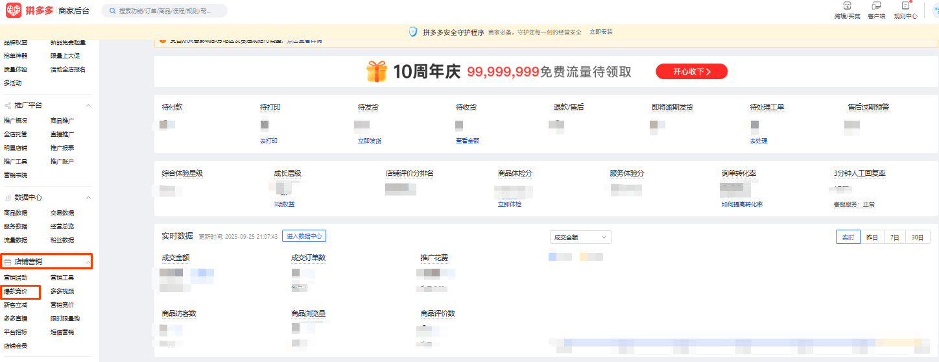Click the Pinduoduo logo
Image resolution: width=939 pixels, height=362 pixels.
coord(14,10)
